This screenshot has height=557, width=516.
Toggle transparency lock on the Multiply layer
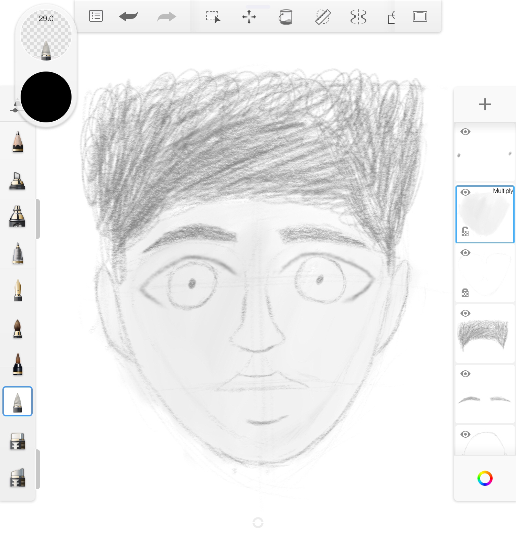pos(465,232)
